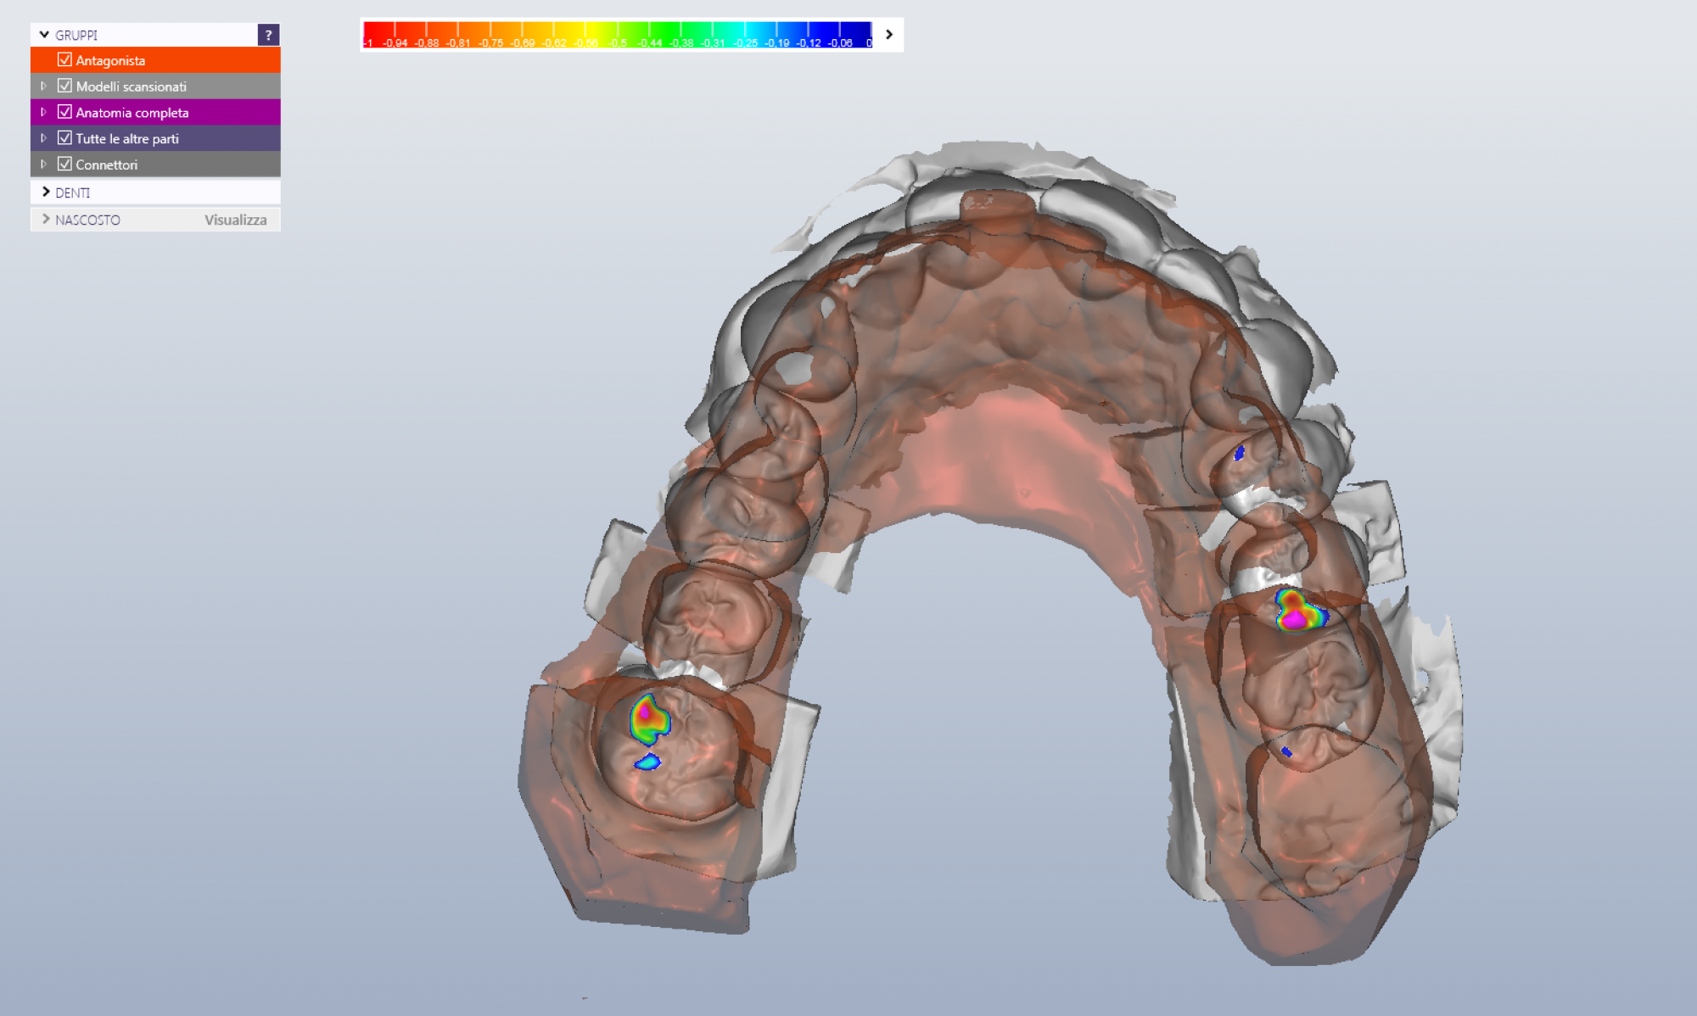Screen dimensions: 1697x1016
Task: Collapse the GRUPPI section chevron
Action: pyautogui.click(x=44, y=35)
